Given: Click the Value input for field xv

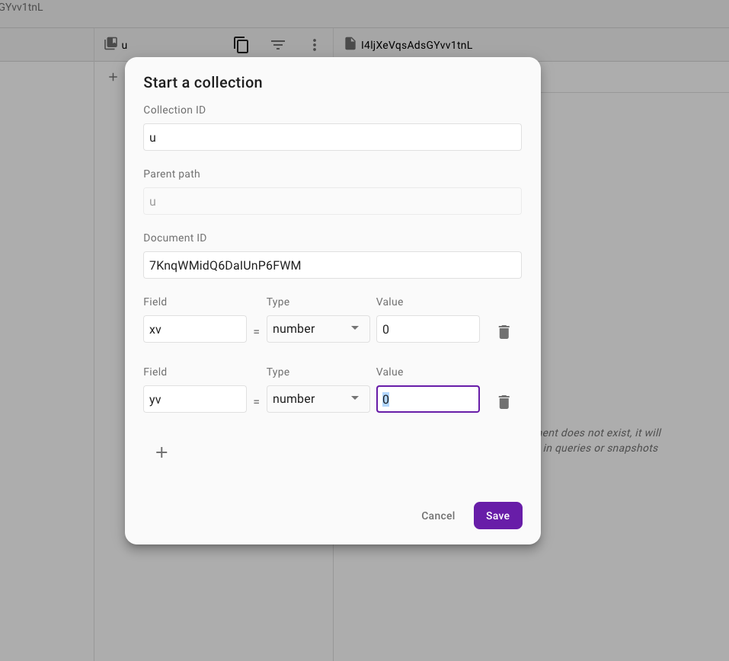Looking at the screenshot, I should click(427, 328).
